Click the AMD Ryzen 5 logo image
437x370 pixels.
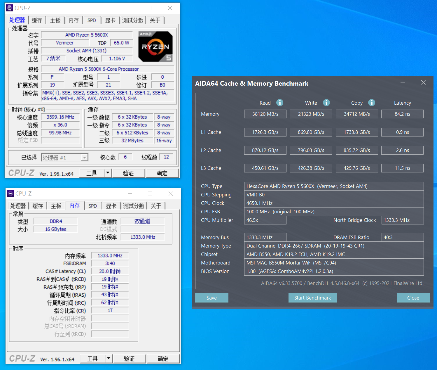click(155, 46)
